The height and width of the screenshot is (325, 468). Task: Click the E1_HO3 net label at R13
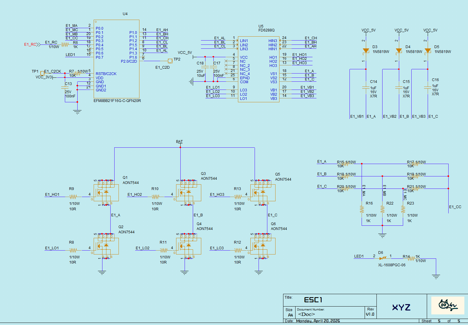217,195
